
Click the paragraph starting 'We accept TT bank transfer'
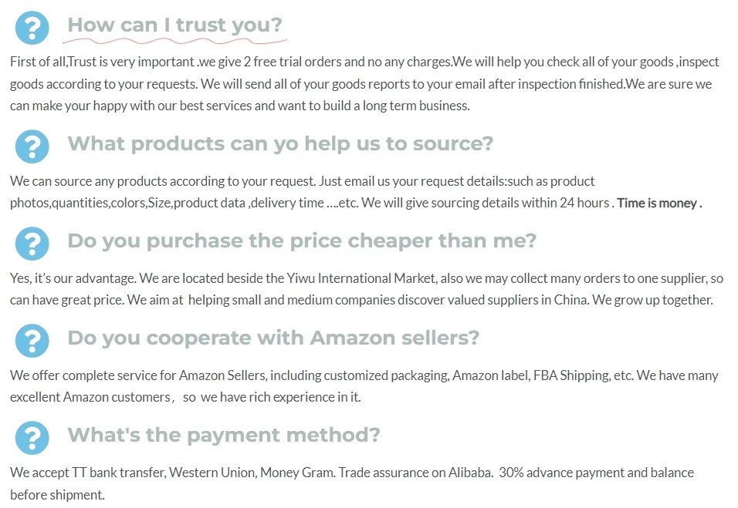click(351, 483)
